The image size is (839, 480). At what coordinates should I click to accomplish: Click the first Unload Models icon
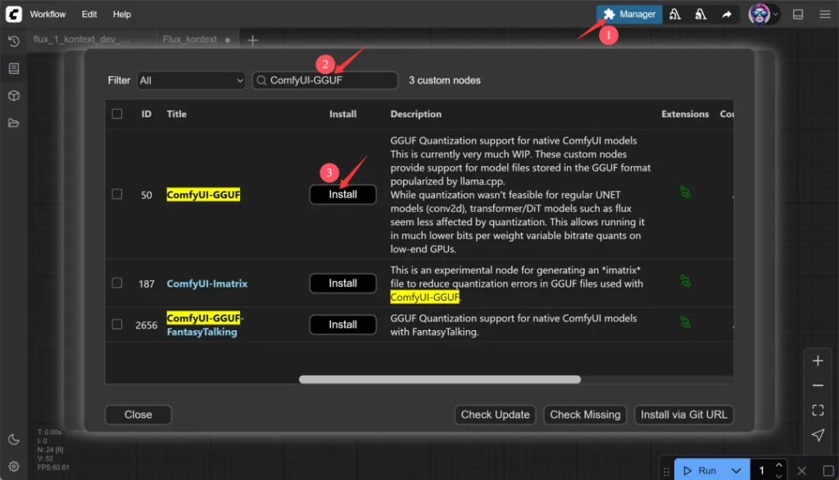click(x=675, y=15)
